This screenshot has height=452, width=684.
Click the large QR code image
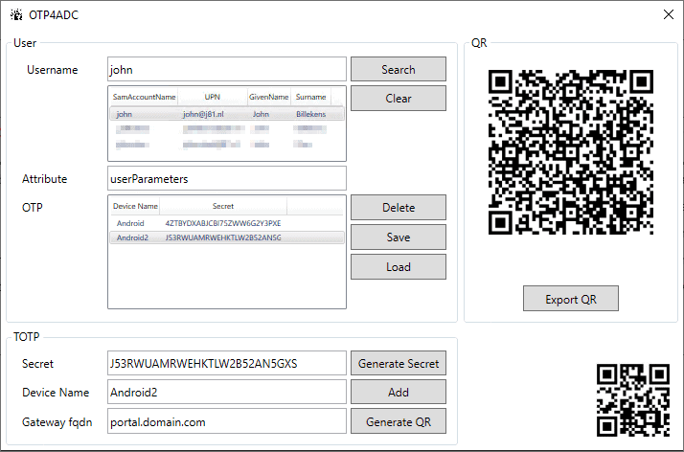[571, 152]
